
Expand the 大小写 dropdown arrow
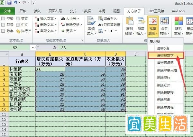(x=78, y=19)
